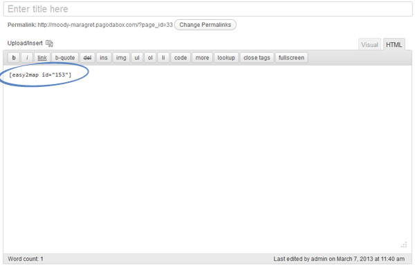Screen dimensions: 415x267
Task: Insert unordered list with ul button
Action: pos(137,57)
